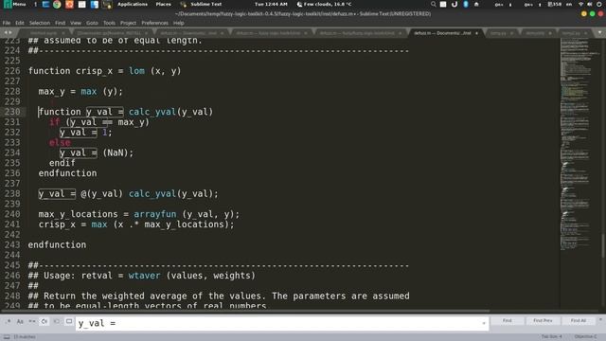Open the Applications menu in top panel

pyautogui.click(x=133, y=4)
